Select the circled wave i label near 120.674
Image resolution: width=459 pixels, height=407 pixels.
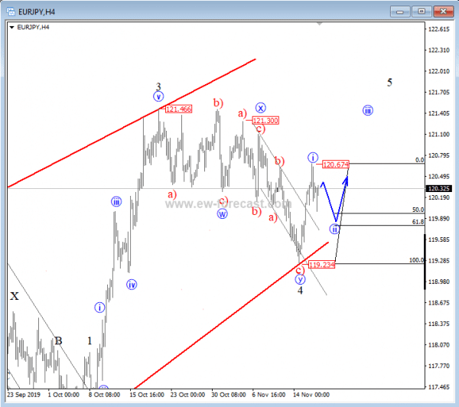pyautogui.click(x=313, y=158)
